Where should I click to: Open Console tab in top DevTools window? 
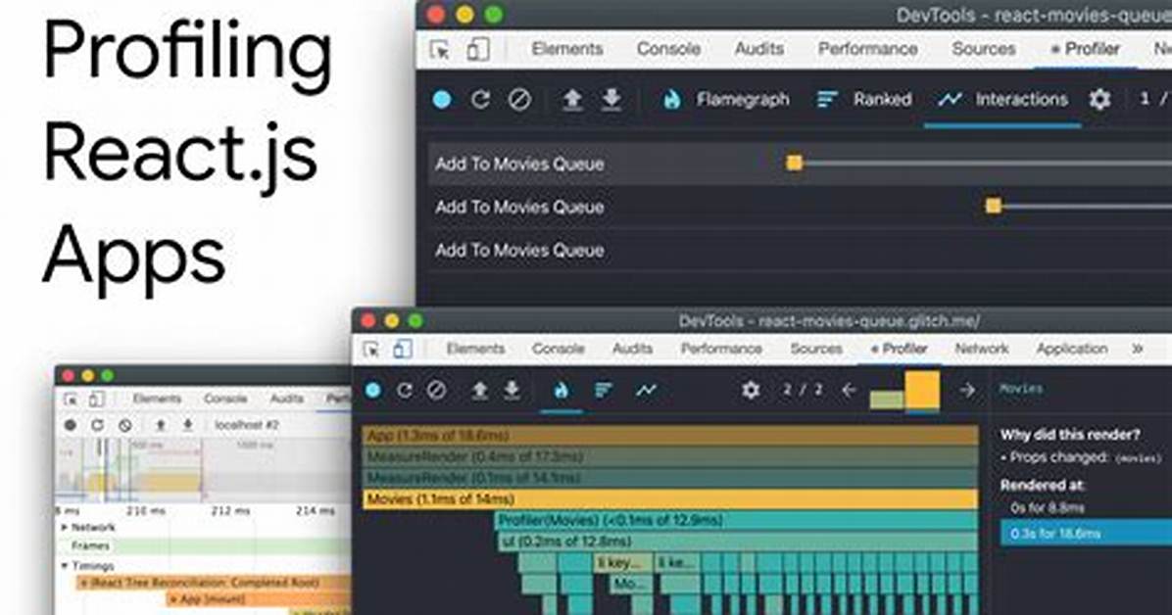click(668, 49)
